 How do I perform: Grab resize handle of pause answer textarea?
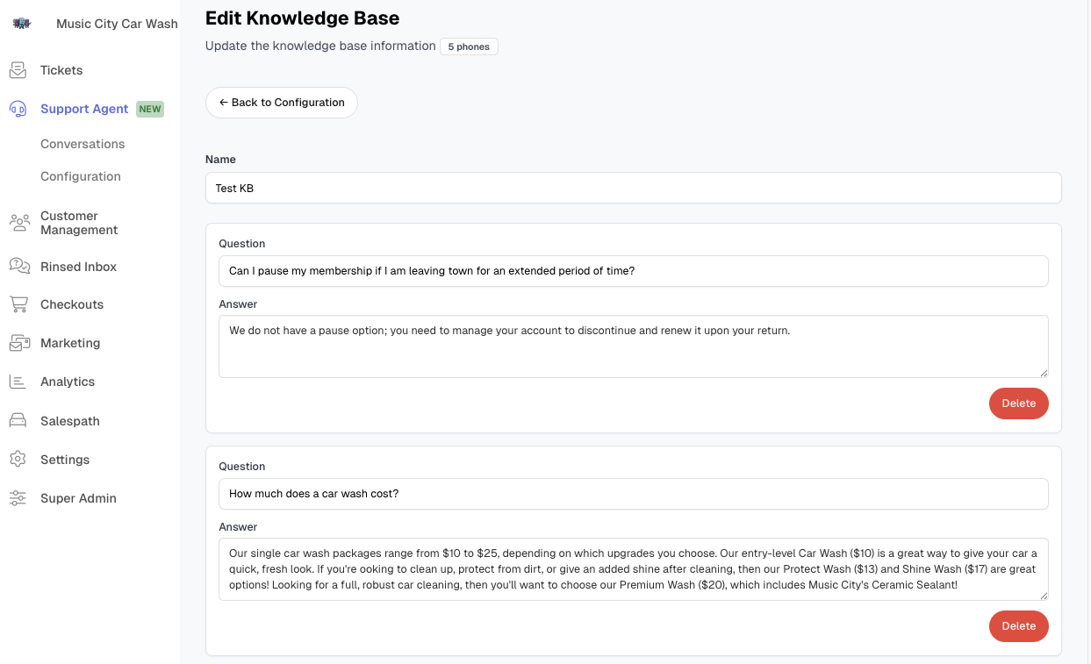1044,373
